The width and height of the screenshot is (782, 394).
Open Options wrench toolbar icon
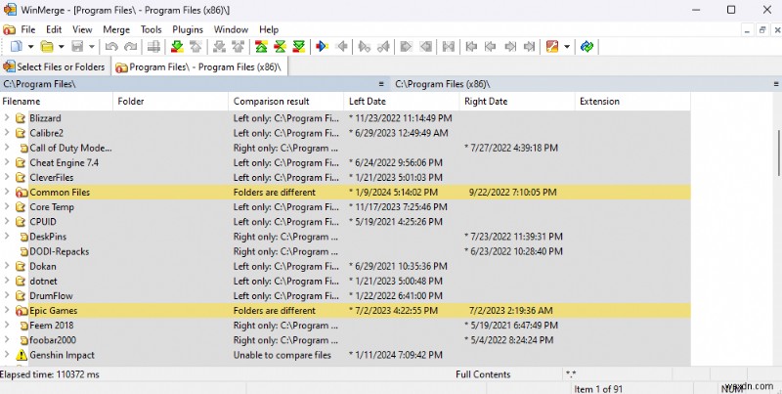pos(552,47)
